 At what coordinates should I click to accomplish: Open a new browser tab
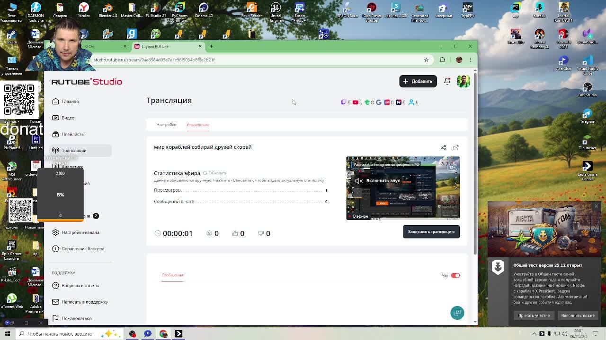[x=211, y=46]
